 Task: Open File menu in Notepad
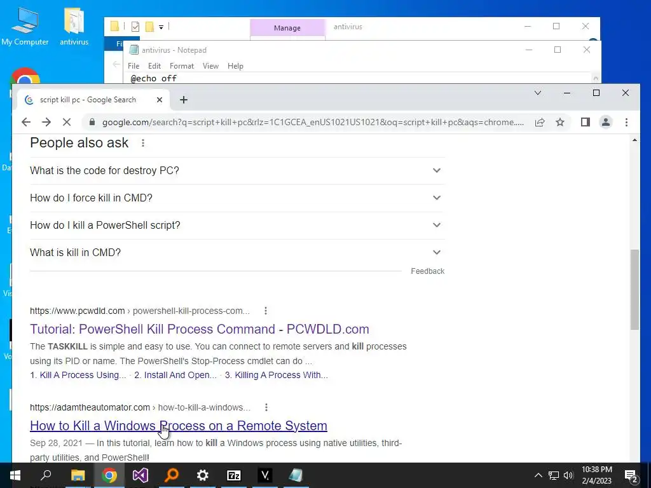coord(134,66)
